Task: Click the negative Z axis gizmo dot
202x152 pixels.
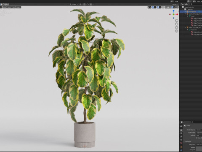Action: pyautogui.click(x=173, y=18)
